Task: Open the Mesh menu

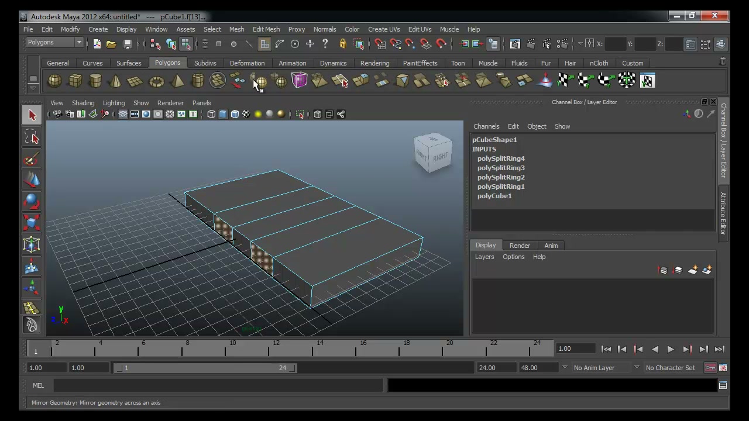Action: [236, 29]
